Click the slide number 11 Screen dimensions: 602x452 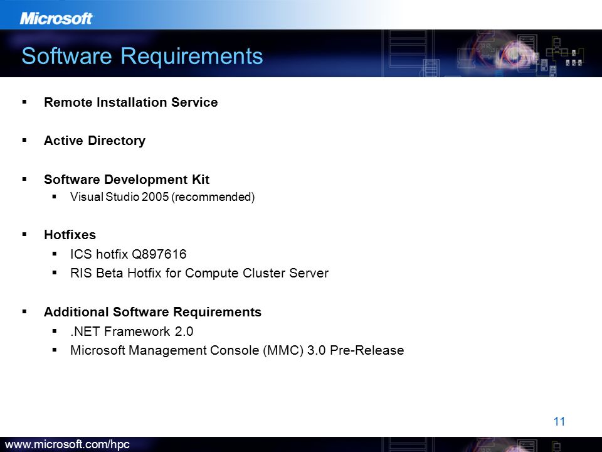pos(559,422)
